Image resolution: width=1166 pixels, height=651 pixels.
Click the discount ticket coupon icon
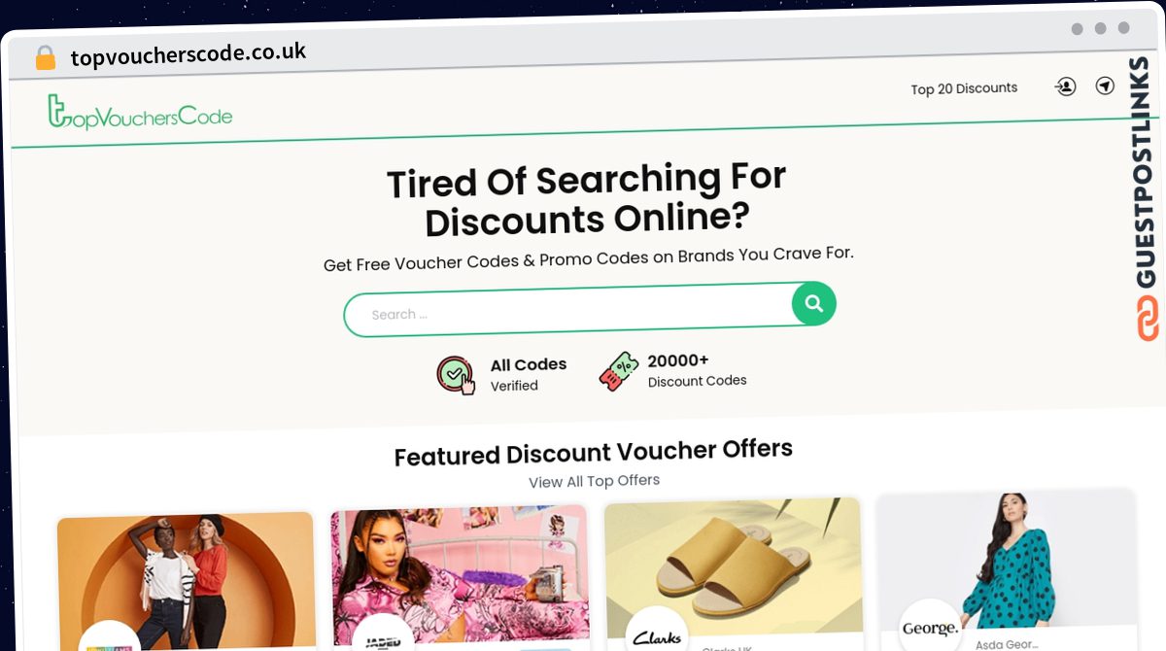coord(618,371)
